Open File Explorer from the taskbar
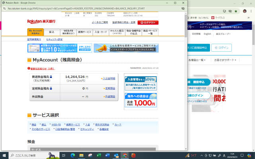The width and height of the screenshot is (255, 159). (81, 155)
